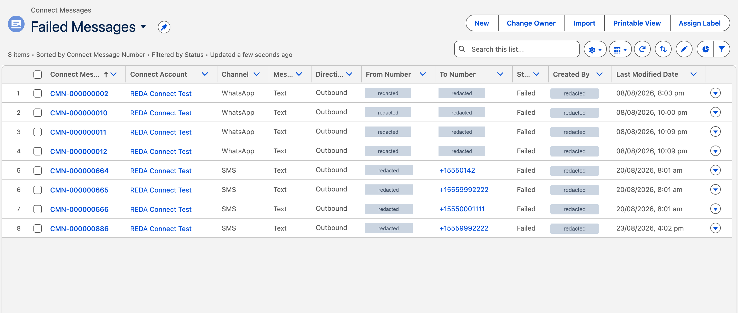Pin the Failed Messages list view

[x=164, y=27]
